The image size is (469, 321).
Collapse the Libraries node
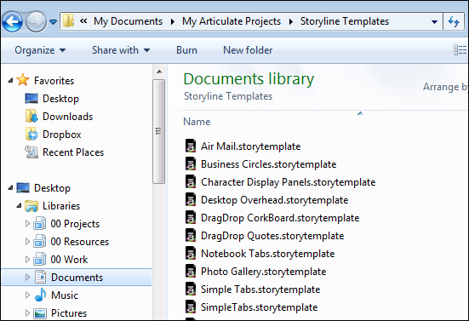19,205
